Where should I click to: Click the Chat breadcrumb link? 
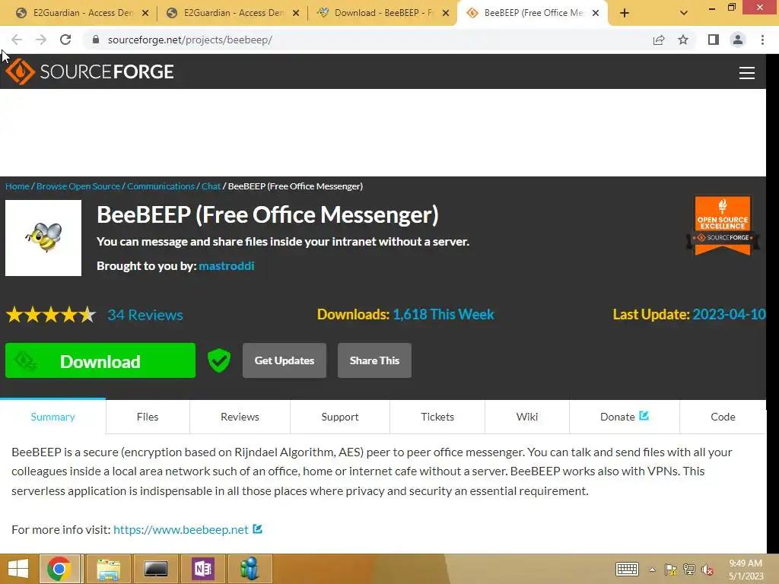(211, 186)
